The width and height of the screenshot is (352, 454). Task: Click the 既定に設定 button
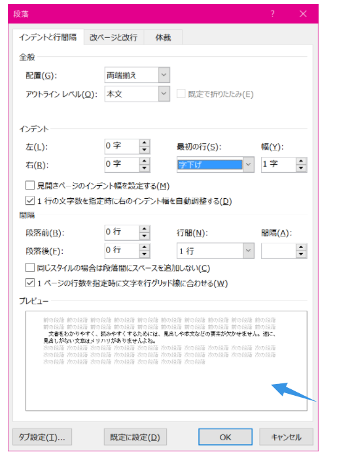click(x=135, y=437)
